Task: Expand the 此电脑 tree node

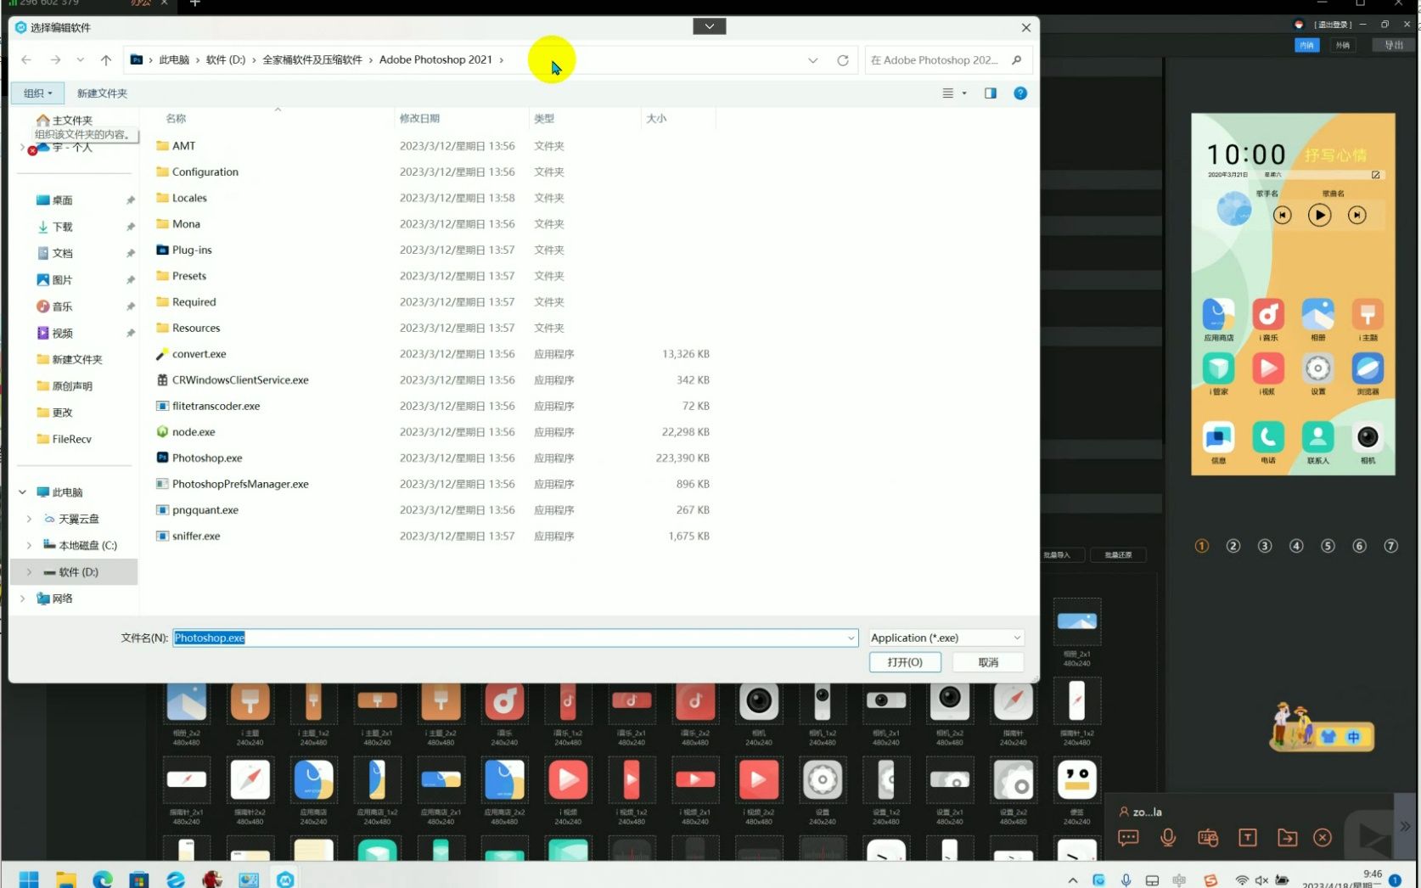Action: click(23, 492)
